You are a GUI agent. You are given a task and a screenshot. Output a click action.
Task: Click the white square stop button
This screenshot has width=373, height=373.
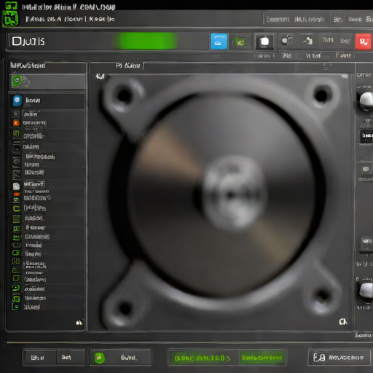tap(264, 42)
